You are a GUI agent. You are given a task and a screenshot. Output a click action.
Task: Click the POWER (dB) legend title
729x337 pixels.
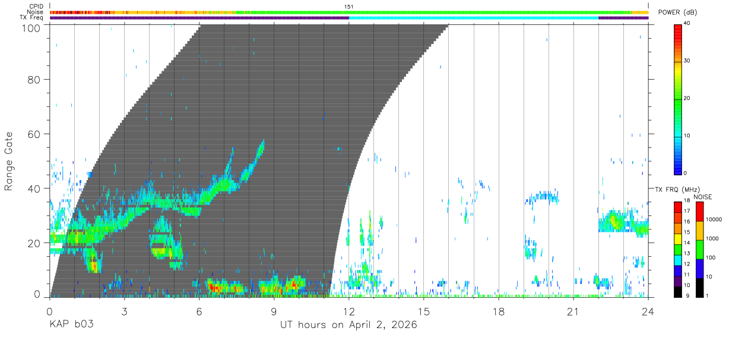tap(677, 12)
